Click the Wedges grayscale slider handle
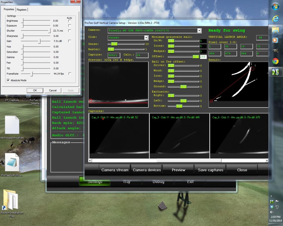The width and height of the screenshot is (283, 226). point(171,51)
